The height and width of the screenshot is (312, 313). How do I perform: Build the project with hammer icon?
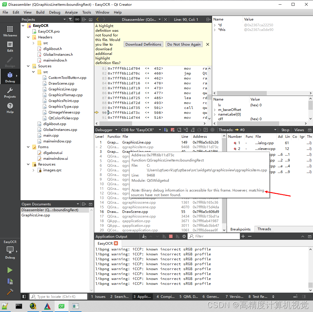pyautogui.click(x=10, y=292)
